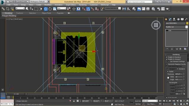Screen dimensions: 189x106
Task: Click the Set Key button
Action: [138, 104]
